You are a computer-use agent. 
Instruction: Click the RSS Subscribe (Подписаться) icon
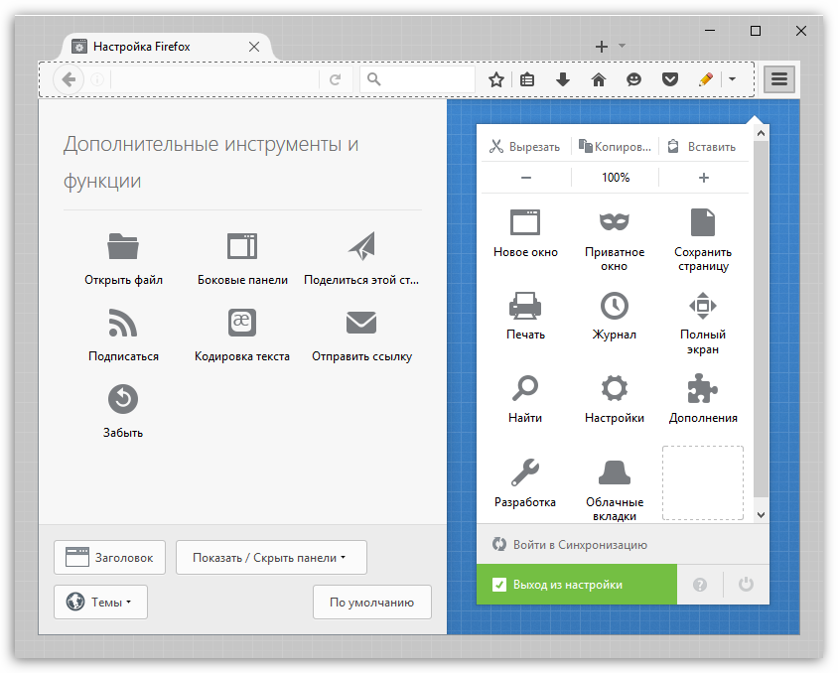point(123,323)
